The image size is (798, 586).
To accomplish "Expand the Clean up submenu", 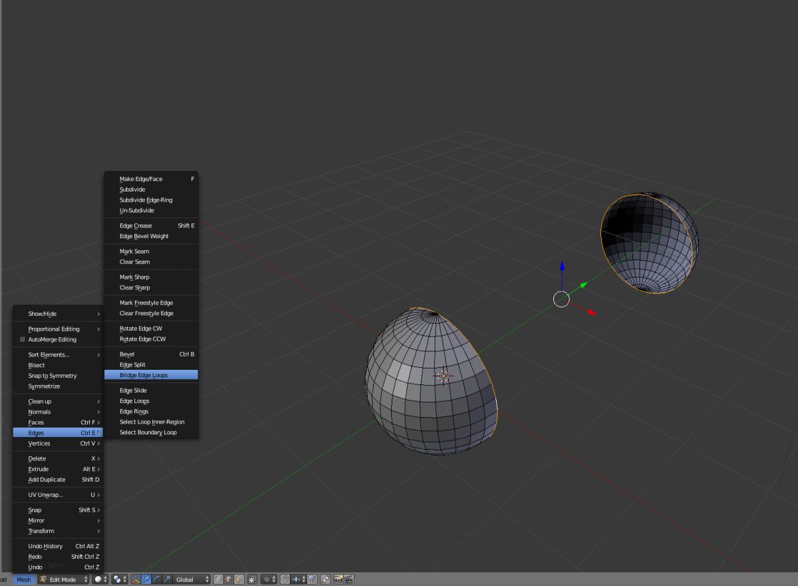I will (58, 402).
